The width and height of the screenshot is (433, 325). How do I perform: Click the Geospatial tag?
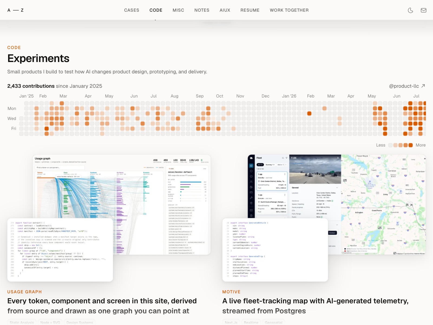[x=274, y=323]
